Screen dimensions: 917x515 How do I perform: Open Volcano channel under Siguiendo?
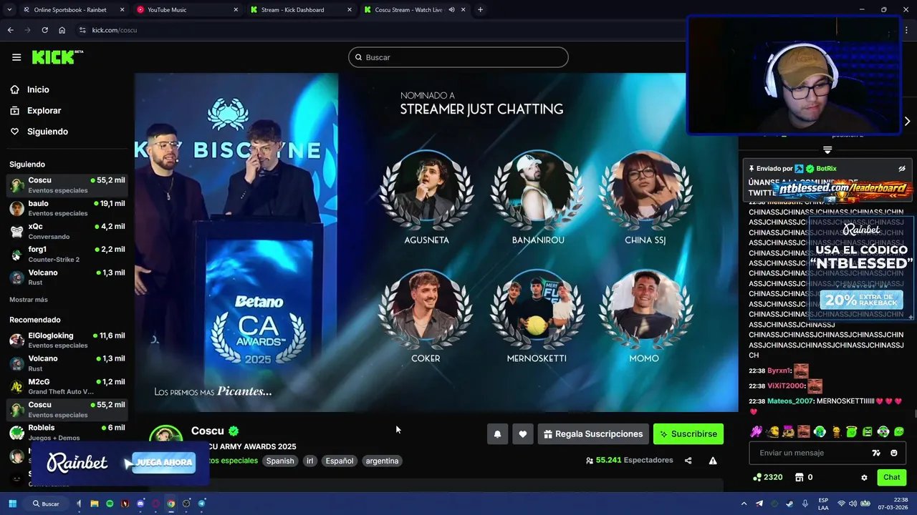pyautogui.click(x=67, y=277)
